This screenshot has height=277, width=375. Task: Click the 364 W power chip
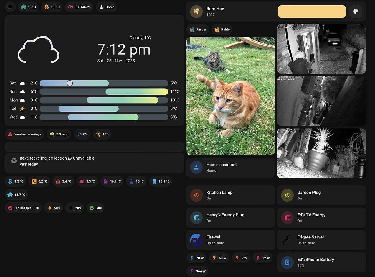[x=197, y=271]
